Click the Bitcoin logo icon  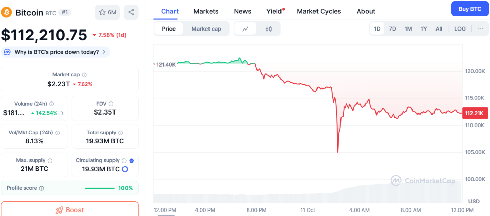(7, 12)
